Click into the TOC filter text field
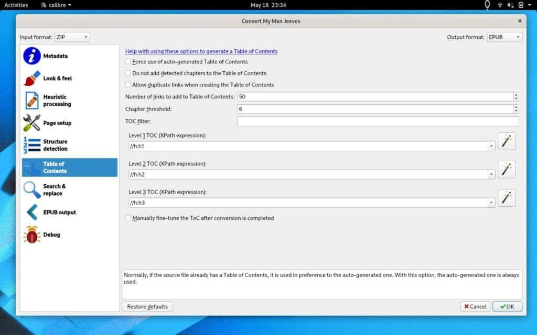 coord(378,121)
